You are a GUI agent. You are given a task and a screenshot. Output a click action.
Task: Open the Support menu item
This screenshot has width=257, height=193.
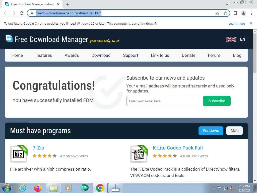(131, 55)
